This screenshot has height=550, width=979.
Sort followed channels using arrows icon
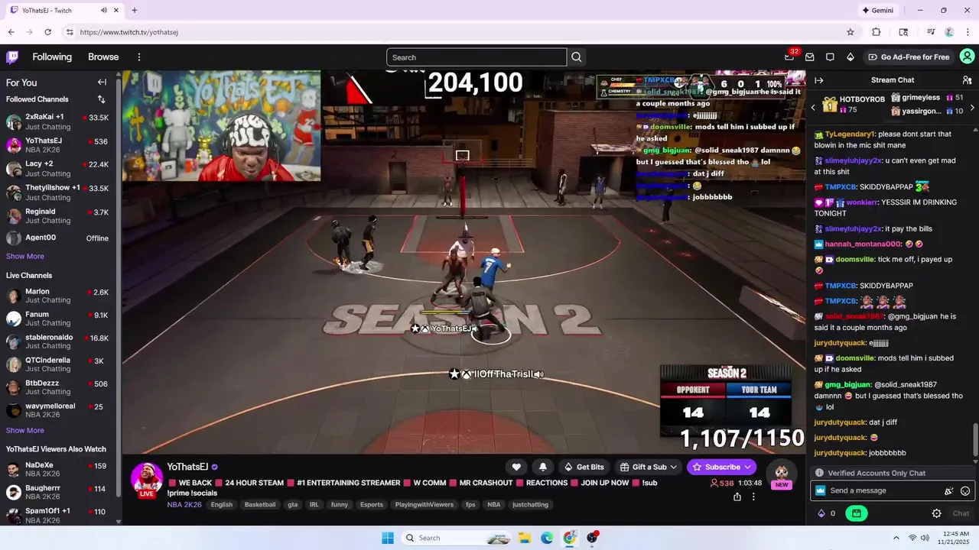(x=101, y=99)
